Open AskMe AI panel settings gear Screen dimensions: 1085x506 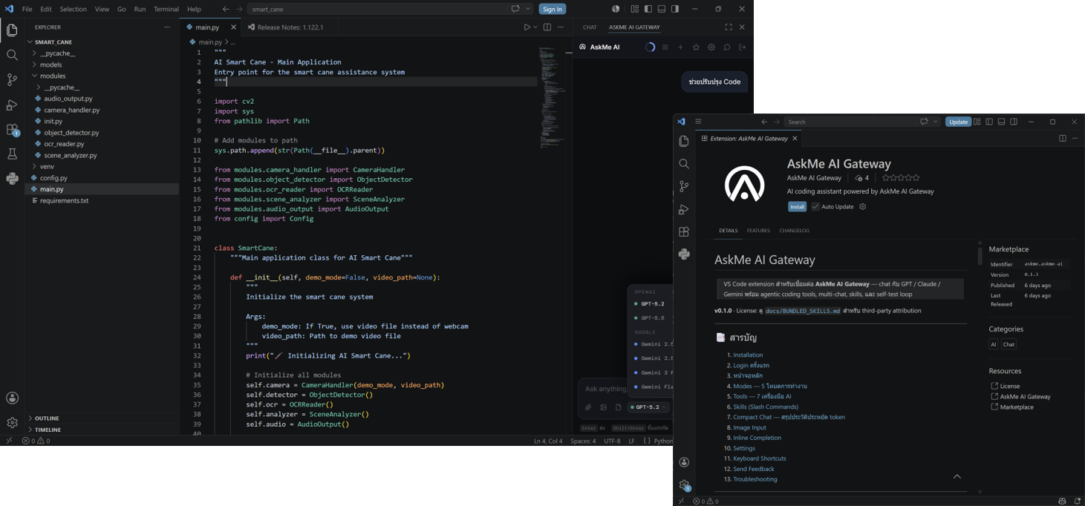coord(711,47)
